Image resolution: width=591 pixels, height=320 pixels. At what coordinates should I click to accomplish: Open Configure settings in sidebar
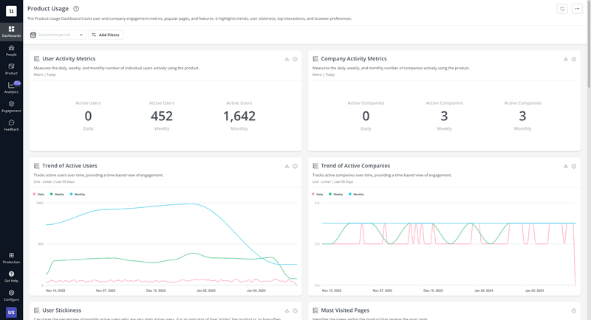point(11,294)
